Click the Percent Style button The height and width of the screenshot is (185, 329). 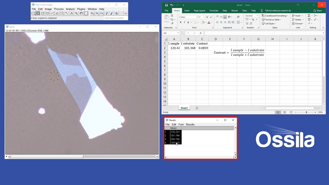(x=253, y=19)
